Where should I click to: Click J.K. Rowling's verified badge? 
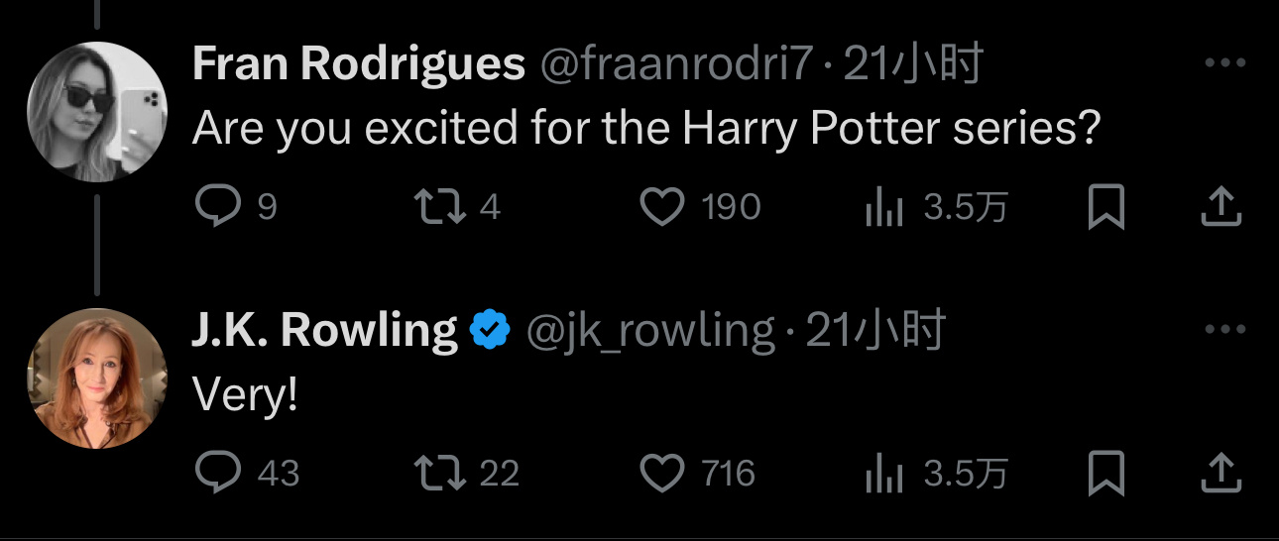490,331
